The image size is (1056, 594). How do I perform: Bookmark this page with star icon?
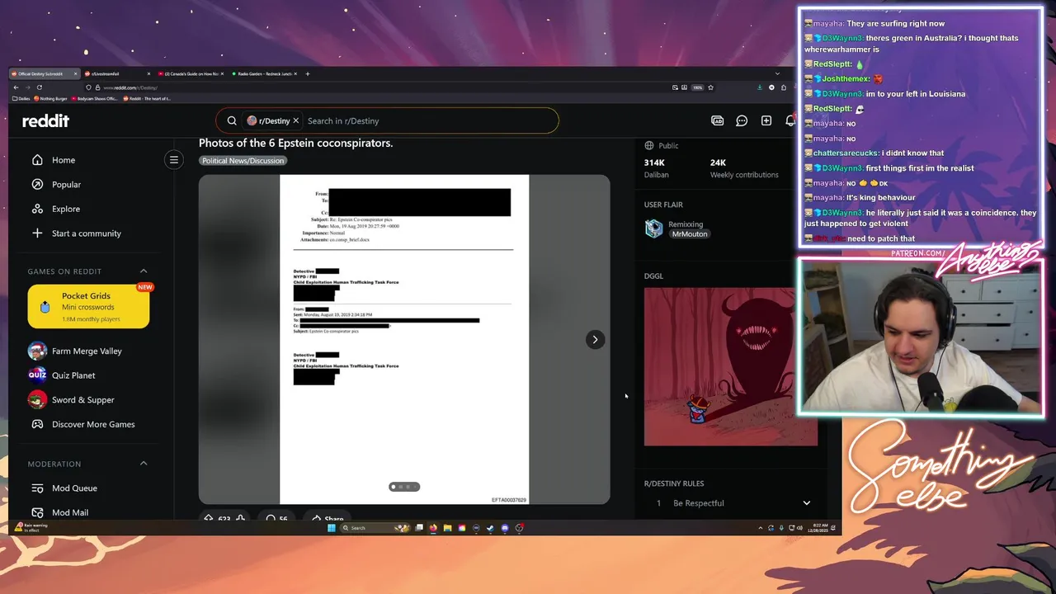coord(710,87)
